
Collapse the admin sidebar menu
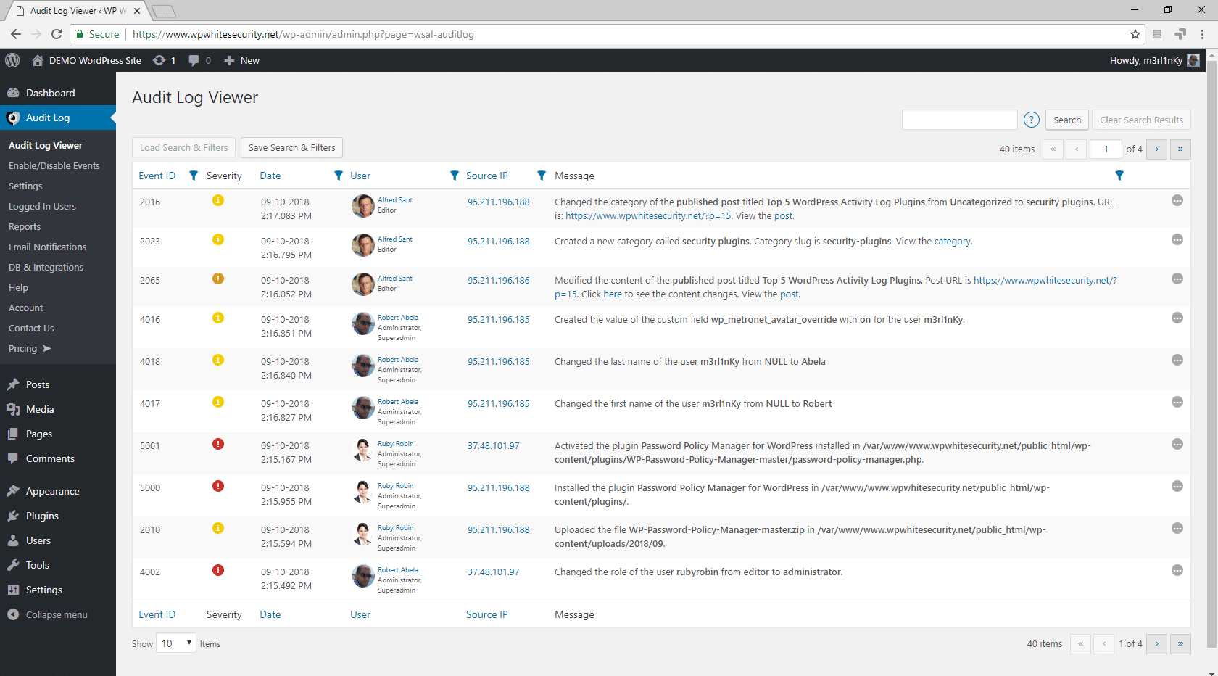click(x=53, y=614)
